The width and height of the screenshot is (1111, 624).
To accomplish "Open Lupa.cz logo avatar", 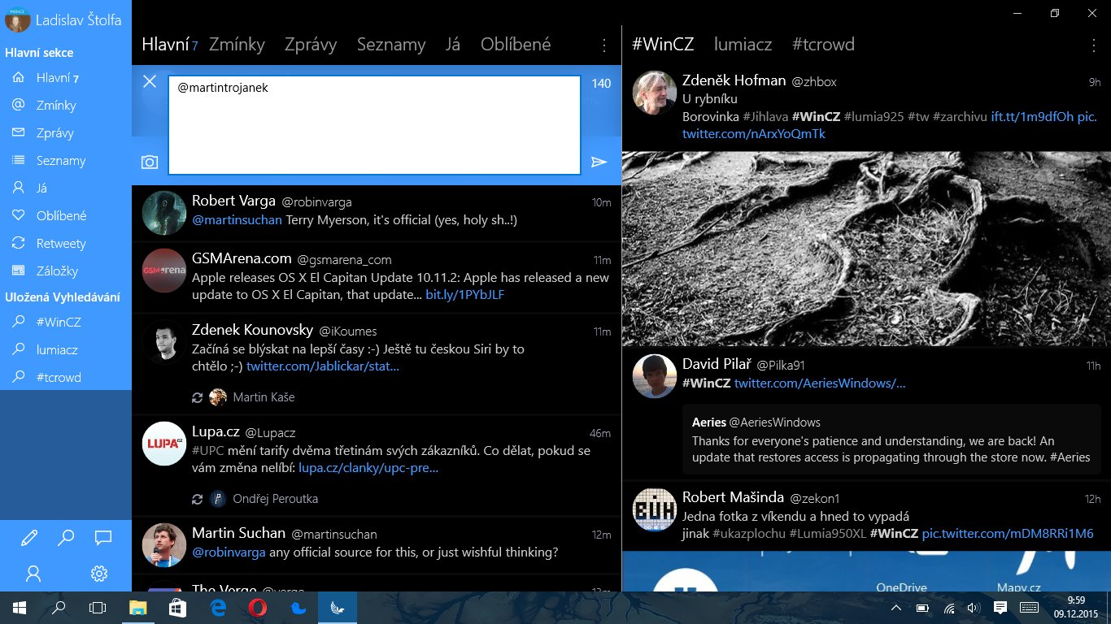I will tap(164, 444).
